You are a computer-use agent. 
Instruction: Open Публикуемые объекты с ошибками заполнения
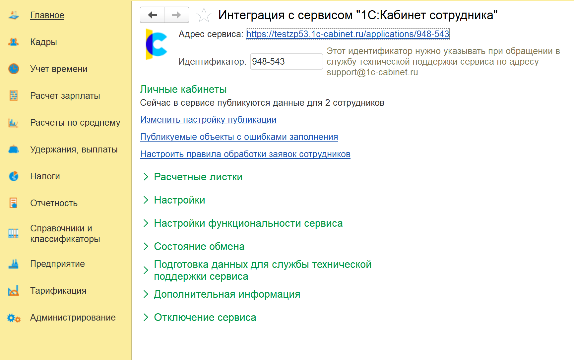[x=239, y=137]
